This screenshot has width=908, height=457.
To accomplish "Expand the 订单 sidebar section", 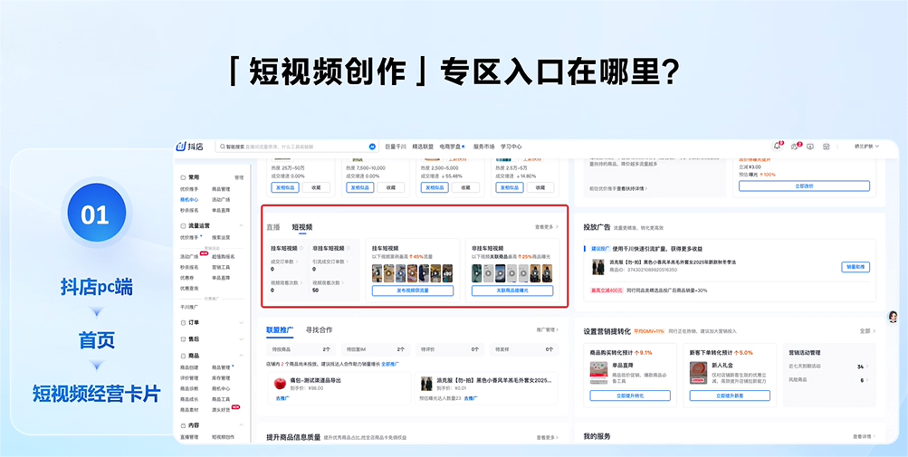I will 240,322.
